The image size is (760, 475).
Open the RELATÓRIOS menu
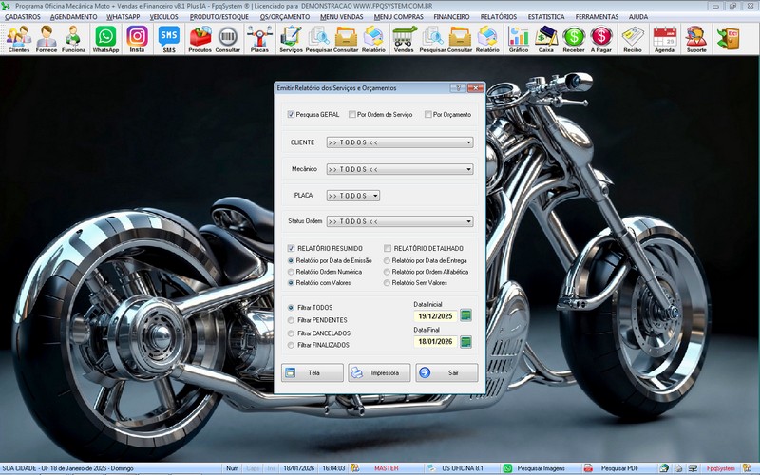tap(499, 17)
